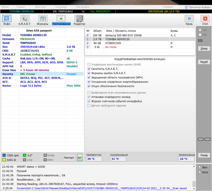The height and width of the screenshot is (191, 212).
Task: Open the Редактор disk editor
Action: (x=79, y=20)
